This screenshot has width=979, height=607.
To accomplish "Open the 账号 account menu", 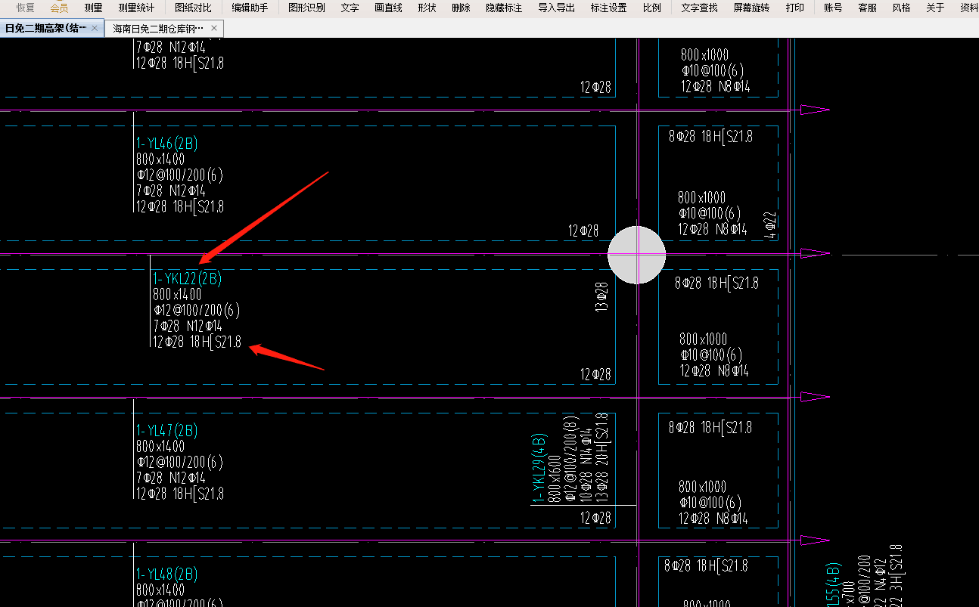I will [x=833, y=8].
